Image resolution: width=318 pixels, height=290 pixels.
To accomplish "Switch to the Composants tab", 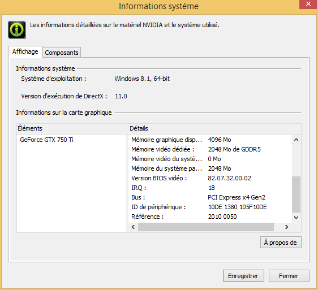I will [x=62, y=53].
